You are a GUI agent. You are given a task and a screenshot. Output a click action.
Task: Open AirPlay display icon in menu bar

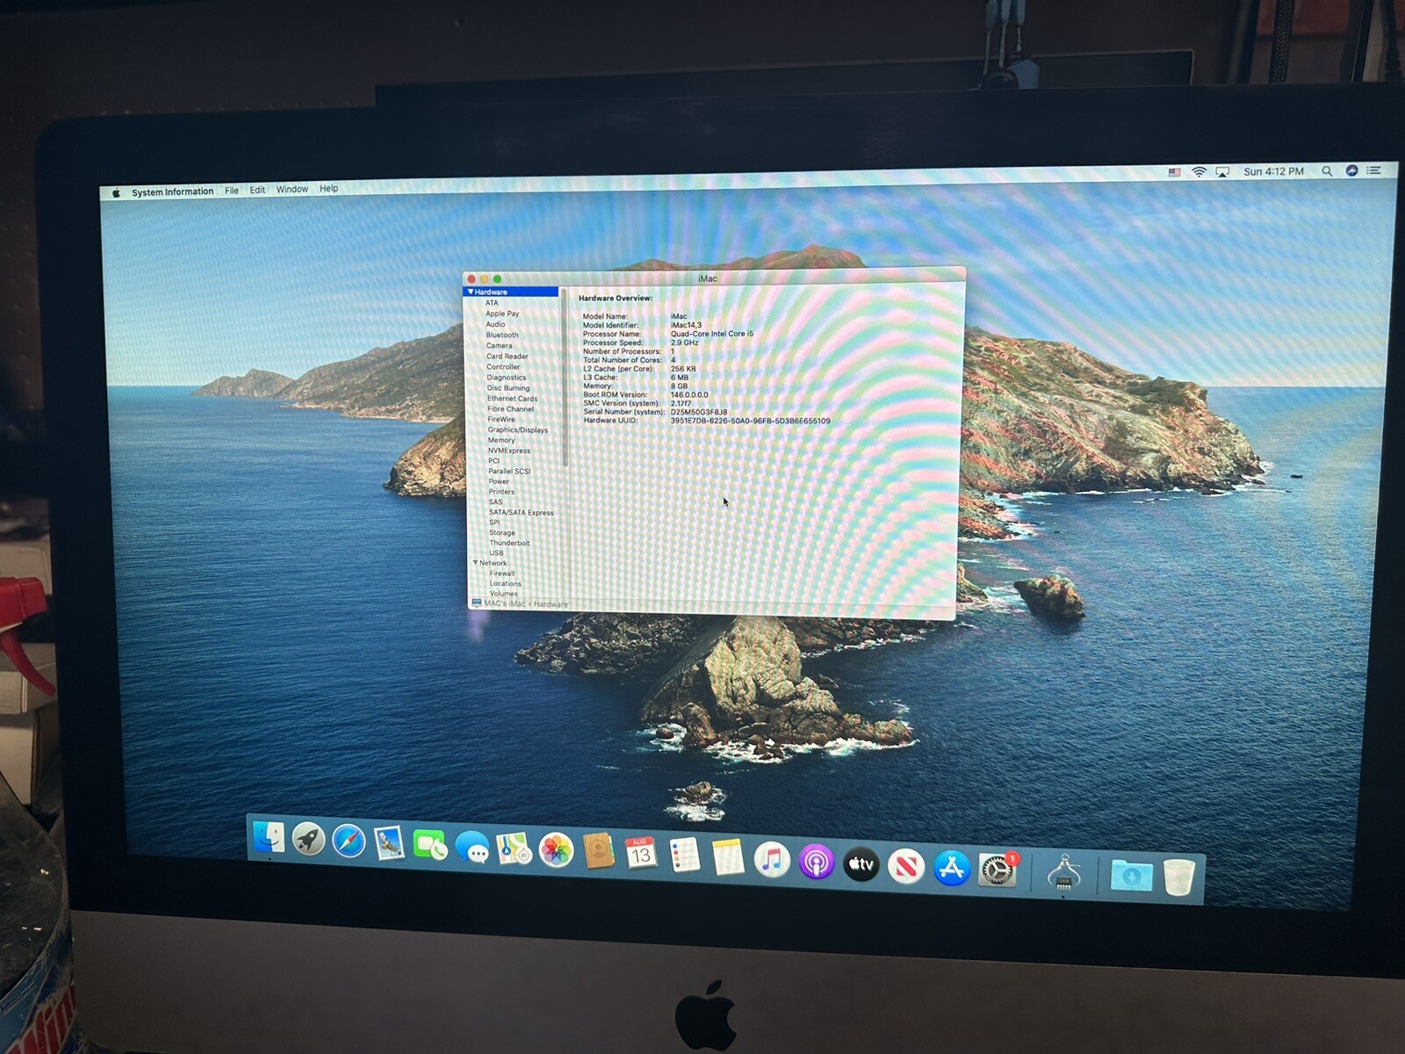[1222, 172]
